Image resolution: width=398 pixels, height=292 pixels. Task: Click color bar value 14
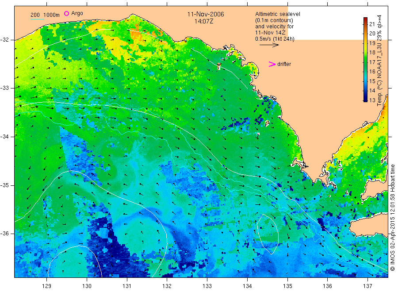372,91
